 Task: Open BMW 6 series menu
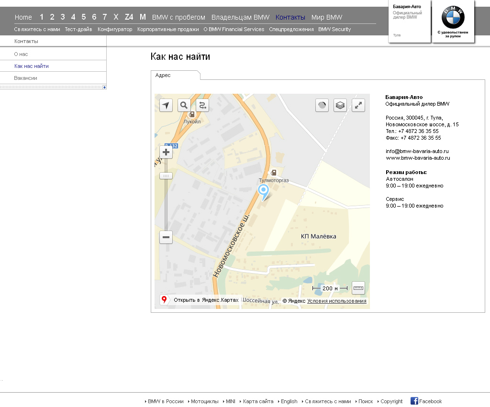point(94,17)
